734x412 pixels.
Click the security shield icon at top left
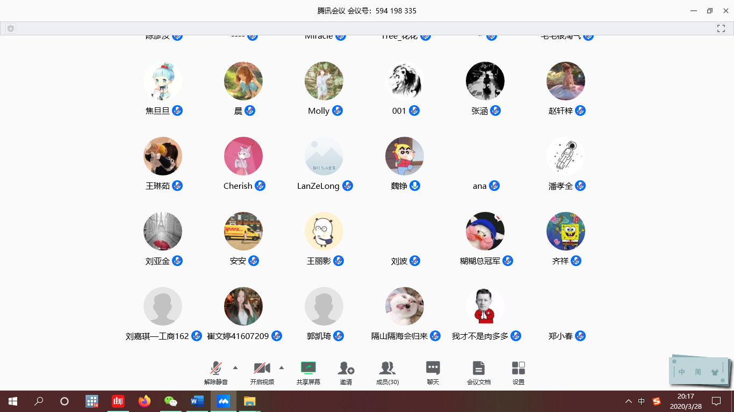point(11,28)
